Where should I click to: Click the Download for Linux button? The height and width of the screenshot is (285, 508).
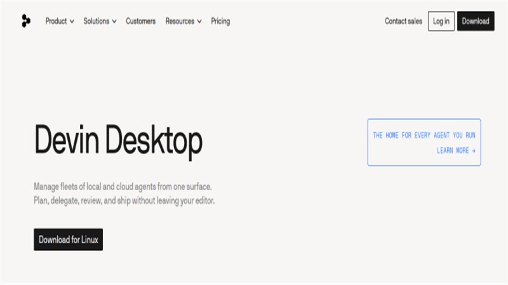pos(69,239)
